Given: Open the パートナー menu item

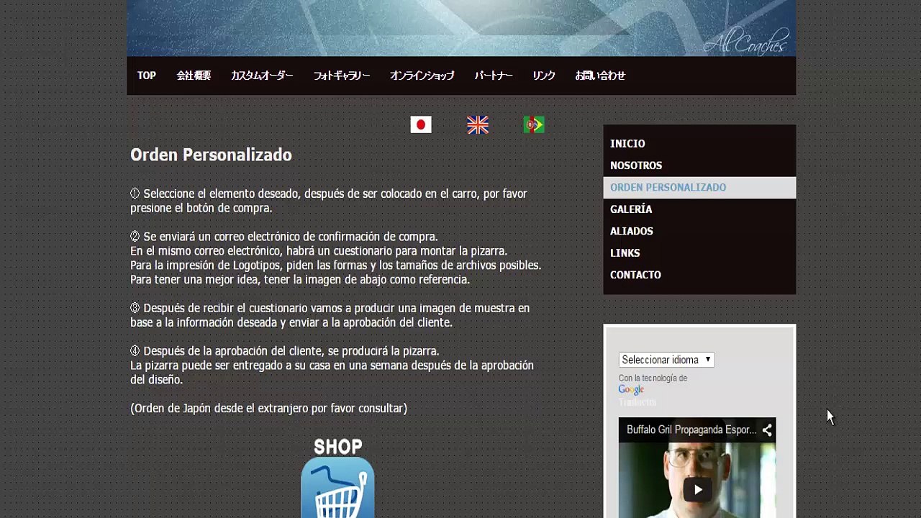Looking at the screenshot, I should (494, 76).
